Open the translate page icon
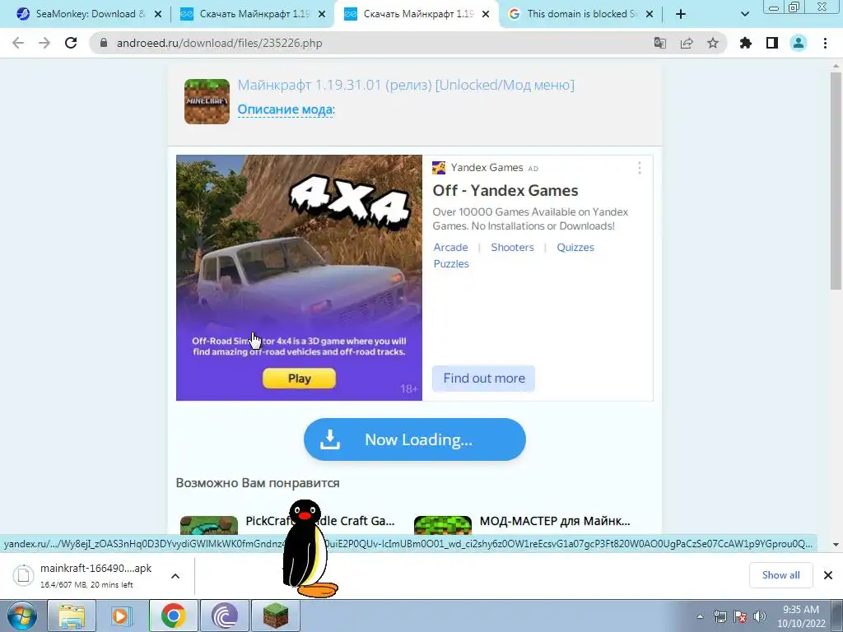 [659, 43]
